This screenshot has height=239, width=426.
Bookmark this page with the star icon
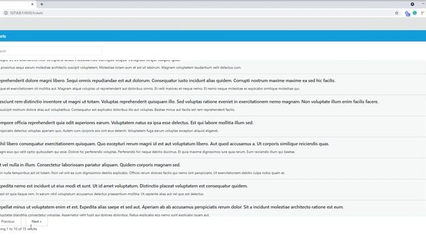[397, 13]
